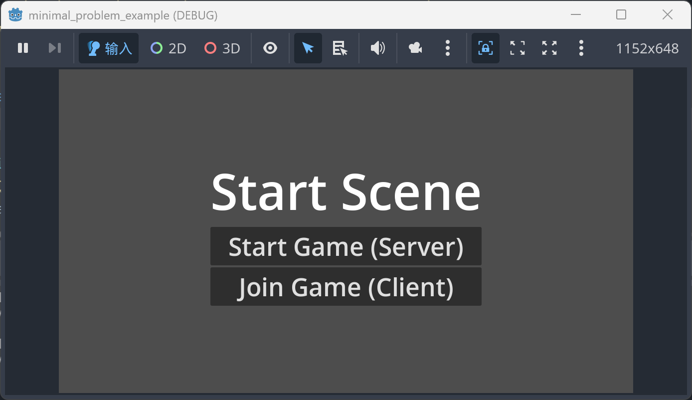The height and width of the screenshot is (400, 692).
Task: Open embed options three-dot menu
Action: point(581,48)
